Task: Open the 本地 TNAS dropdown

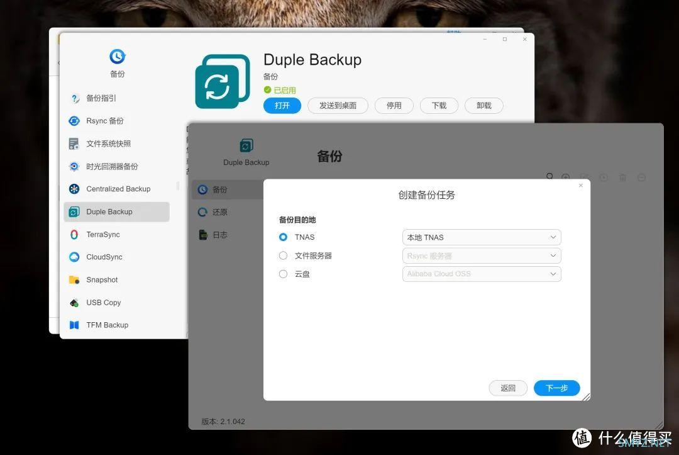Action: click(x=482, y=237)
